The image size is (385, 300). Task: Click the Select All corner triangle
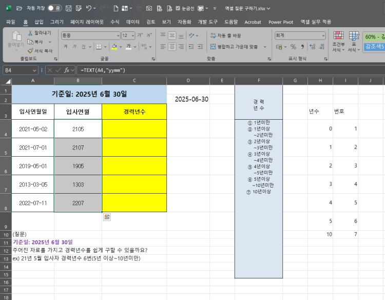click(x=8, y=81)
